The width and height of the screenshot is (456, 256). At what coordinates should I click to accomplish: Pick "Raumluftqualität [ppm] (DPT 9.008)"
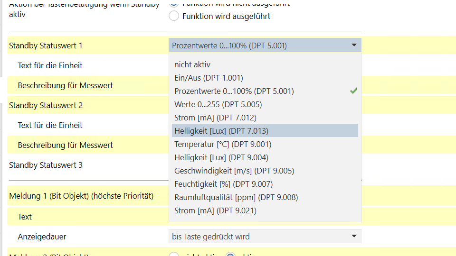pyautogui.click(x=236, y=197)
